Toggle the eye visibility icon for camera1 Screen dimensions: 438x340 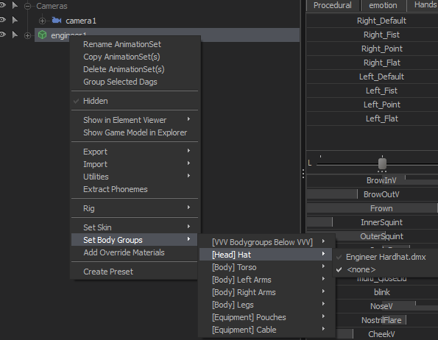pyautogui.click(x=2, y=20)
